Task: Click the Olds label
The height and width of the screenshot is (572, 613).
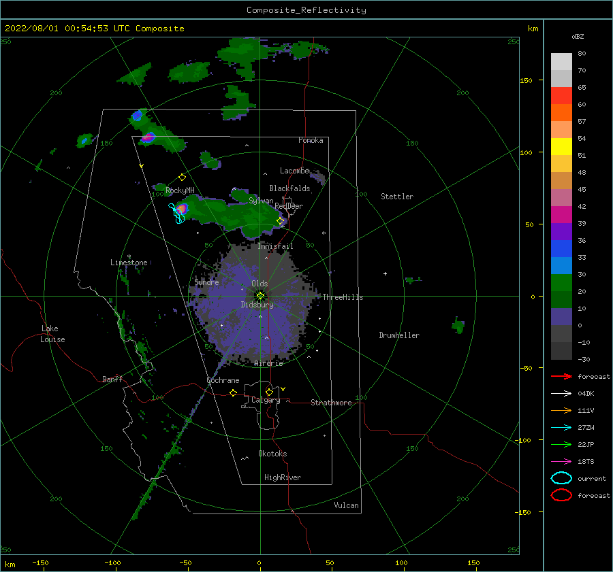Action: (260, 284)
